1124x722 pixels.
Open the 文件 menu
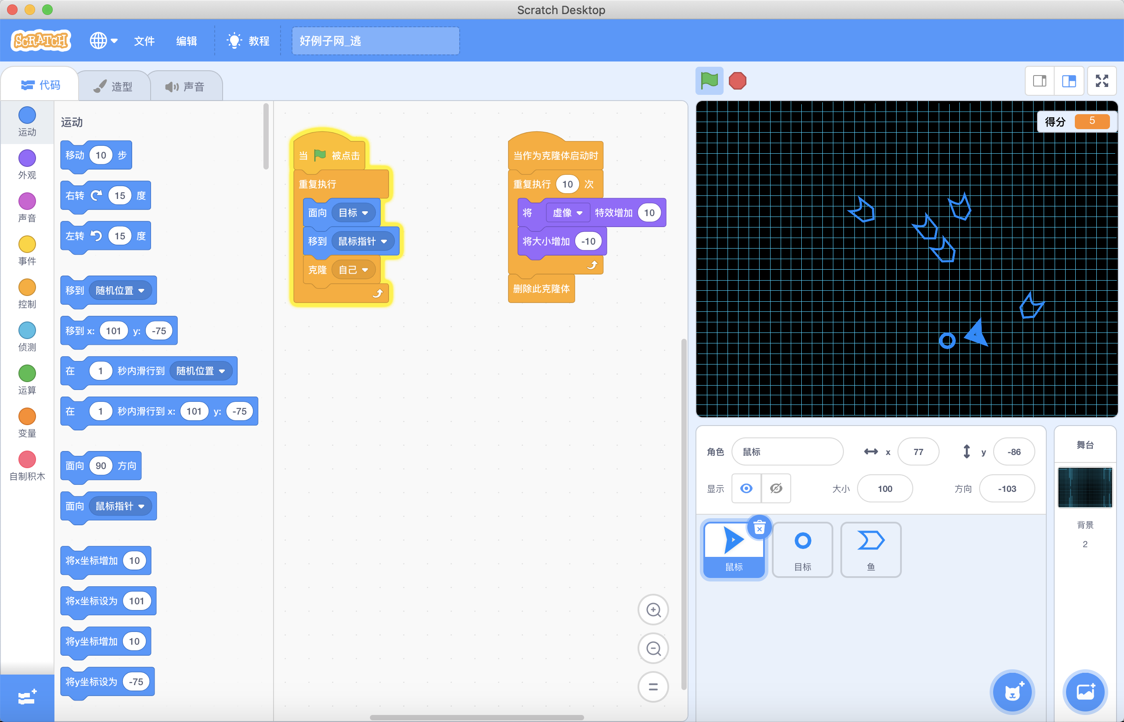pos(144,41)
